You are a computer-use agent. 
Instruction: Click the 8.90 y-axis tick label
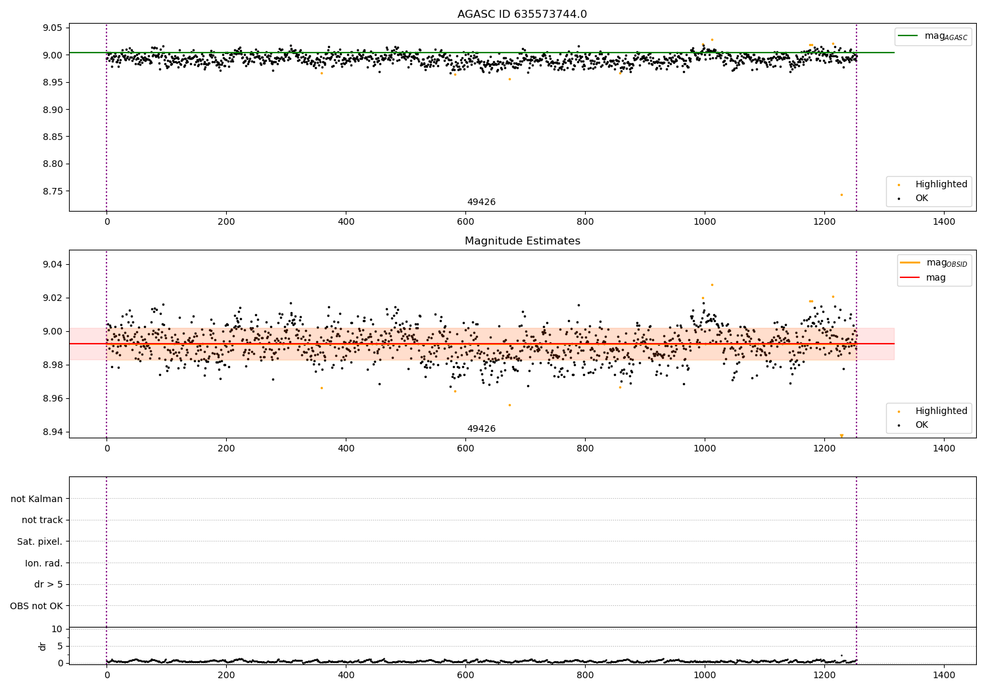(53, 110)
